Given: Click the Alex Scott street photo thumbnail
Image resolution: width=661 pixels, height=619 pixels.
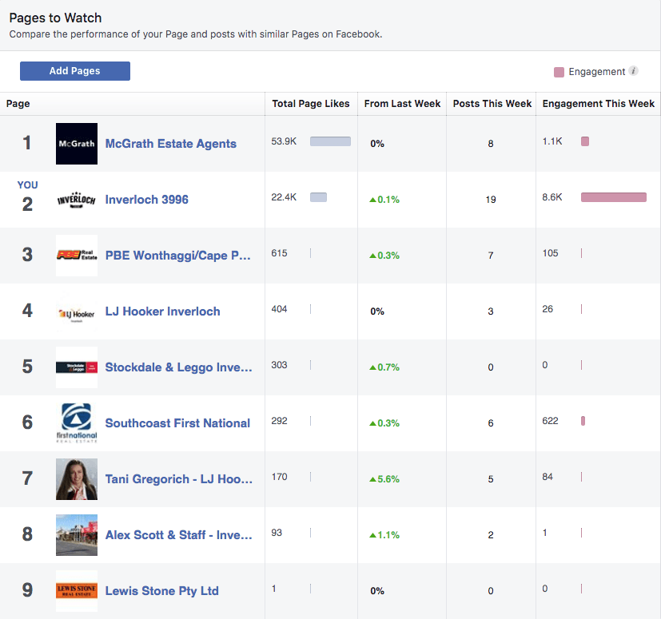Looking at the screenshot, I should tap(77, 535).
